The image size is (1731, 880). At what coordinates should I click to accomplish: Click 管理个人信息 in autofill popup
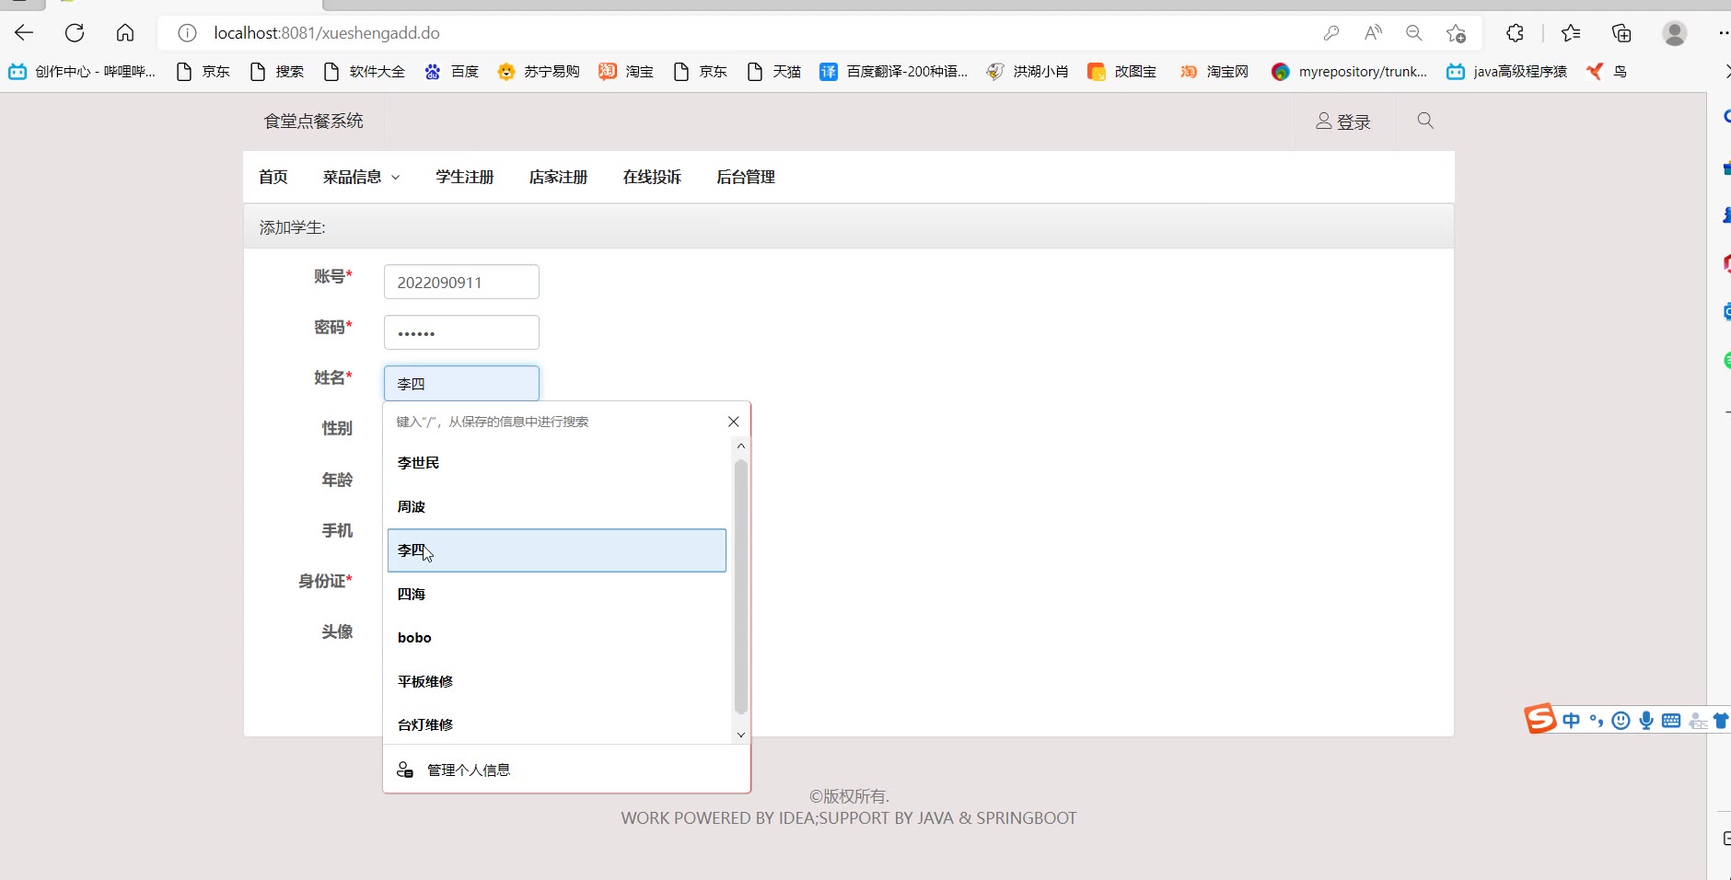pyautogui.click(x=468, y=770)
